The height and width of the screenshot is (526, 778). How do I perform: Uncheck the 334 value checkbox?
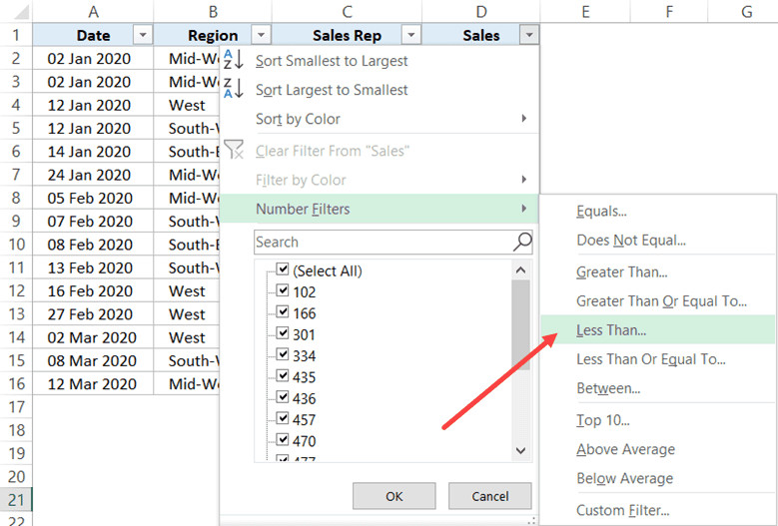(x=283, y=356)
